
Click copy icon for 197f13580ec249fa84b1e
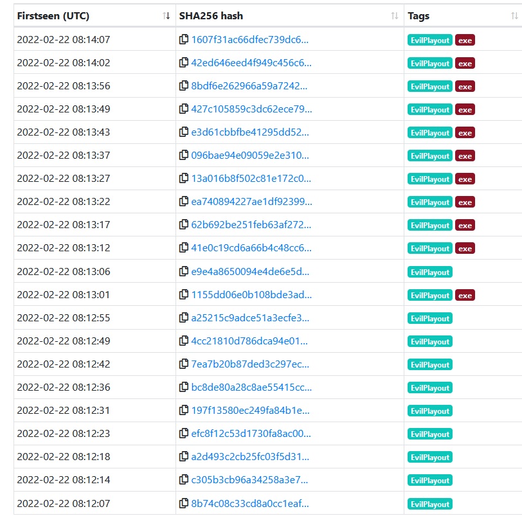click(183, 410)
